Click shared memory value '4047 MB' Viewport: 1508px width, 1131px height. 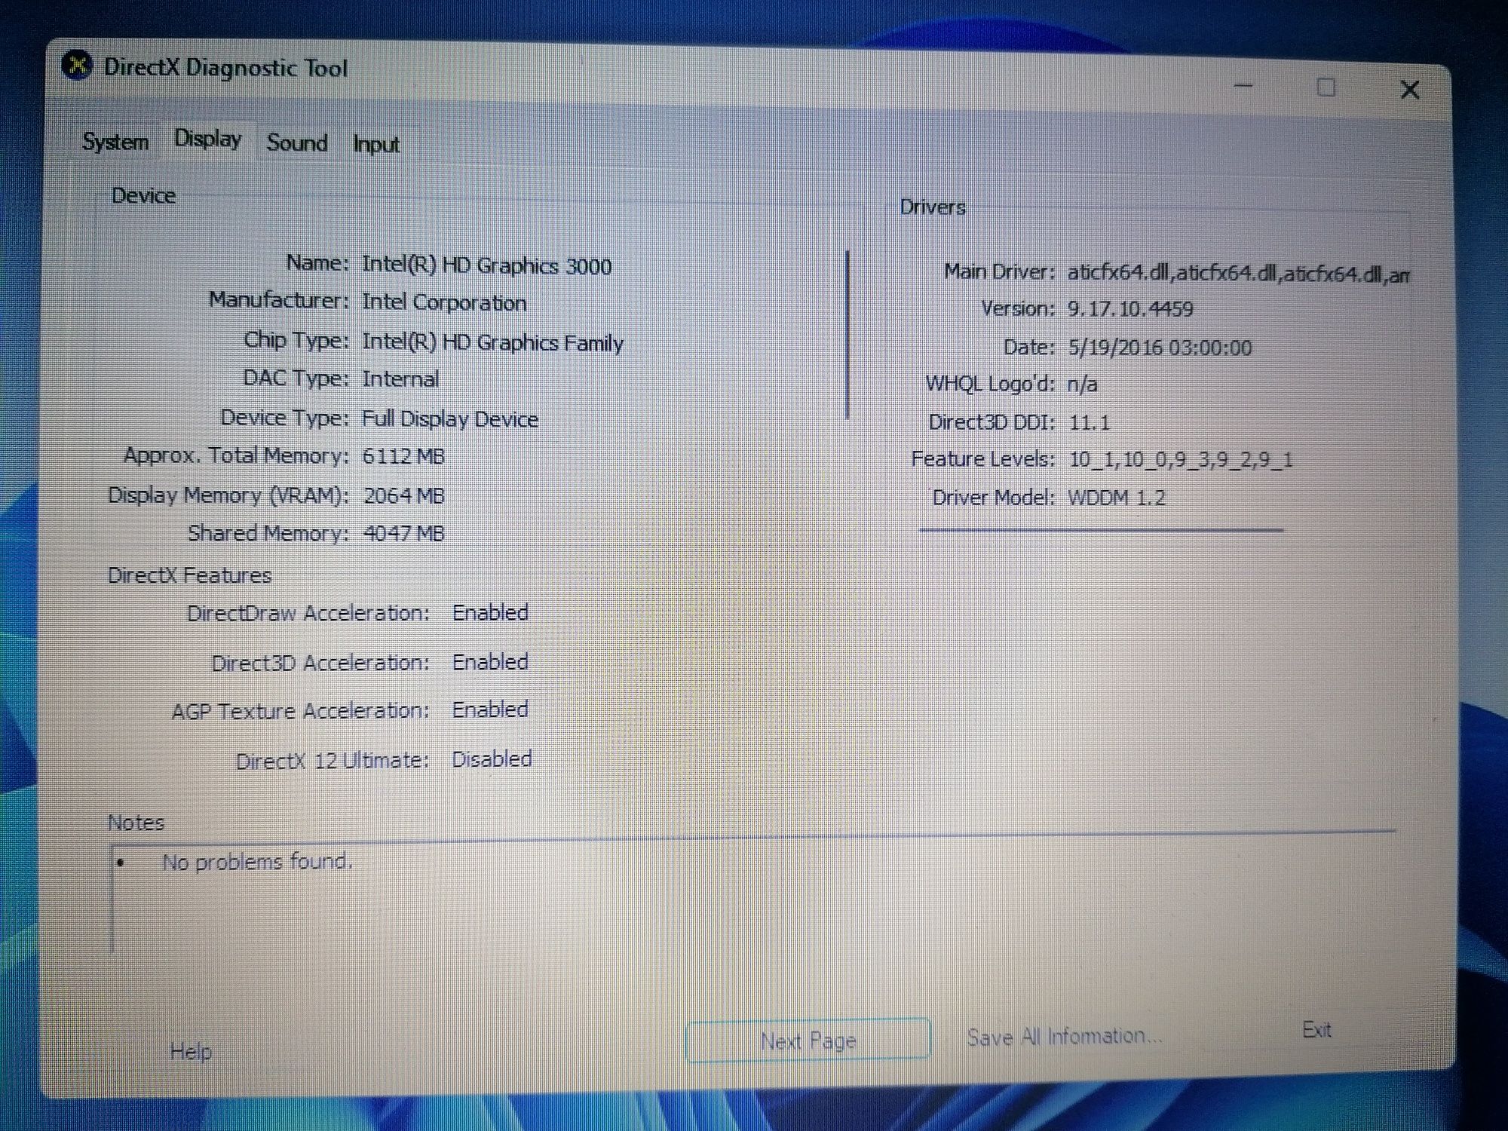tap(403, 533)
